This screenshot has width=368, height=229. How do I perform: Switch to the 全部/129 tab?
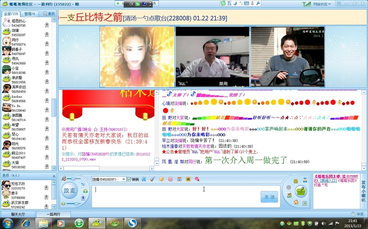(11, 14)
